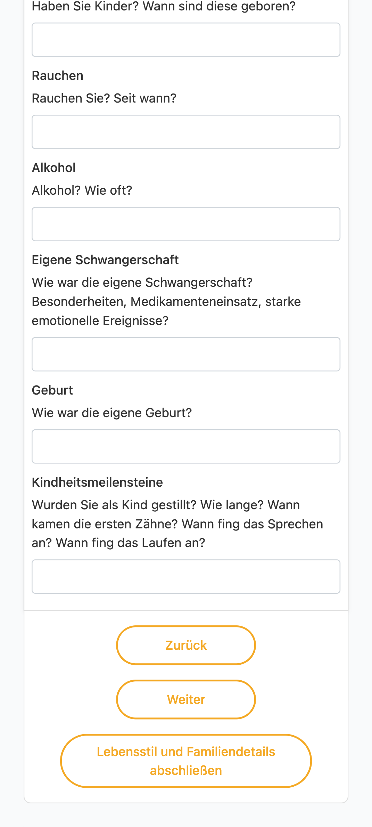Click the bold 'Alkohol' heading label
This screenshot has height=827, width=372.
point(54,168)
